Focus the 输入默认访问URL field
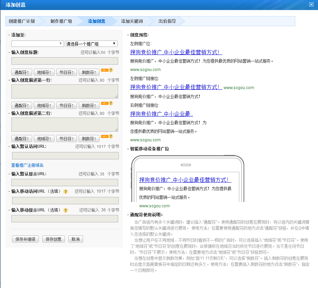The width and height of the screenshot is (318, 288). (65, 156)
